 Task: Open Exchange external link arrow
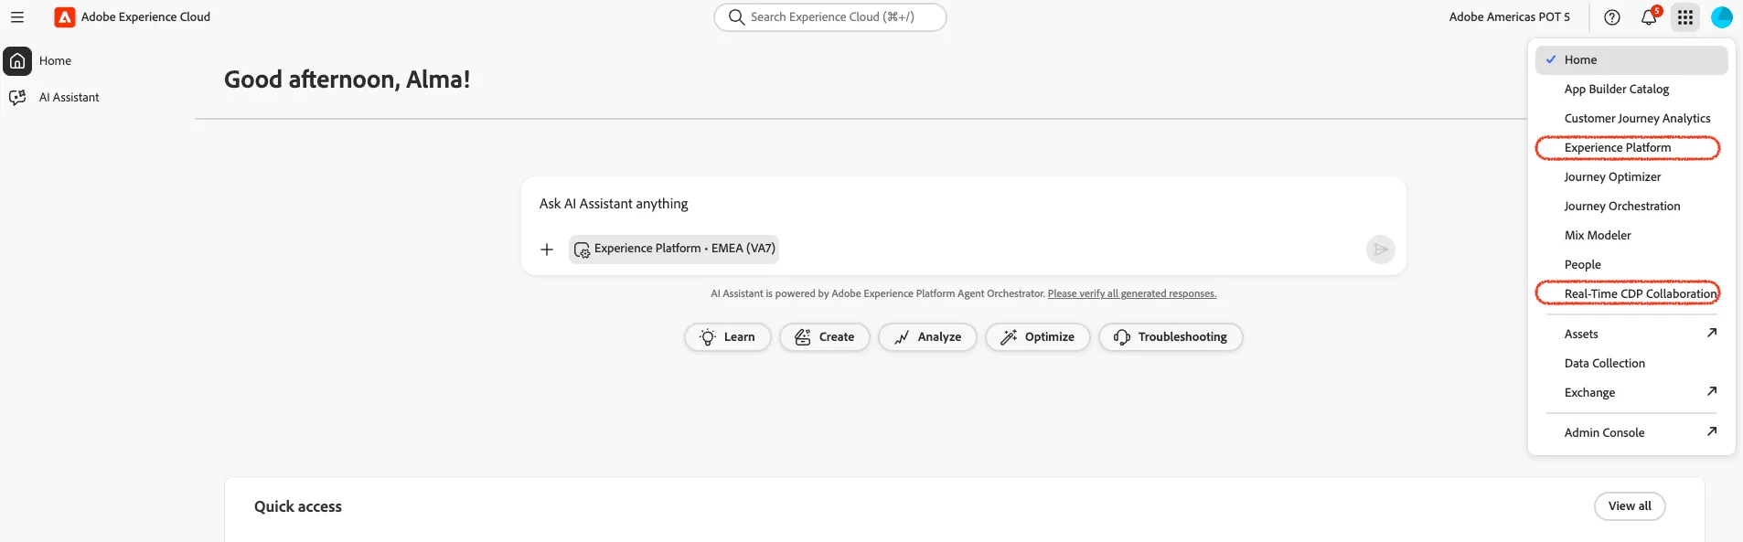[1712, 391]
